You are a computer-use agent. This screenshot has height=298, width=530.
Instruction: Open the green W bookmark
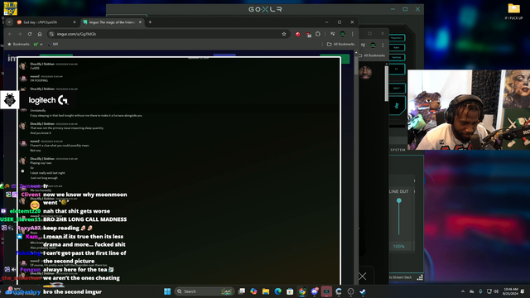click(38, 44)
